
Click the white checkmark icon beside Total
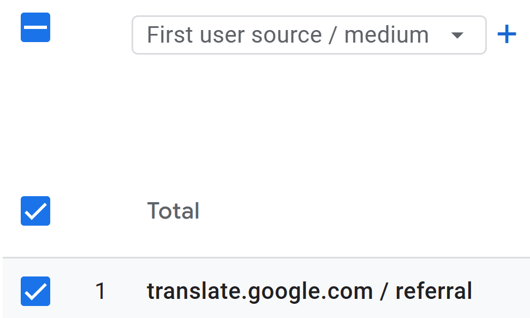click(x=35, y=211)
